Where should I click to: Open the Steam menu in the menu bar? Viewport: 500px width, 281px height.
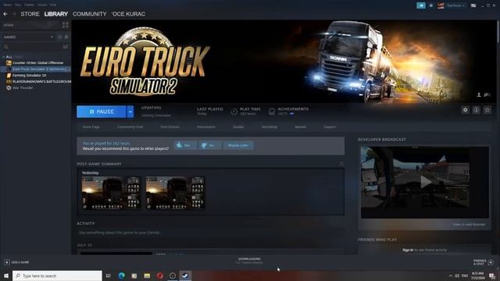click(x=7, y=5)
